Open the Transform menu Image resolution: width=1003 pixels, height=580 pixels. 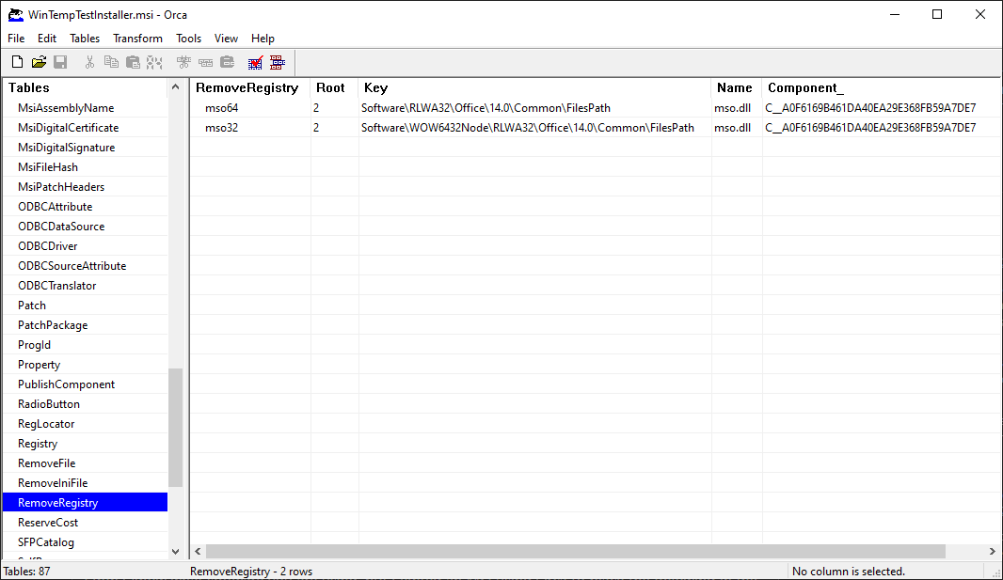137,39
